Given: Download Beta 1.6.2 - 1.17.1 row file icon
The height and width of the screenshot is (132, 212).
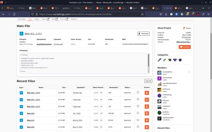Looking at the screenshot, I should [147, 93].
